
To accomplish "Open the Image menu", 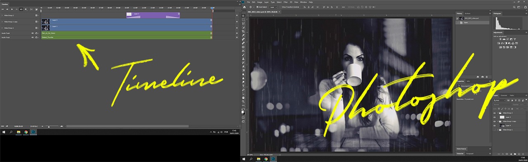I will click(x=260, y=2).
